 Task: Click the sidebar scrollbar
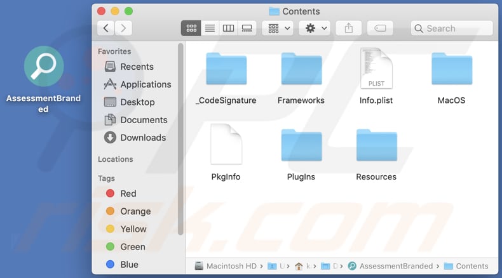click(x=180, y=139)
